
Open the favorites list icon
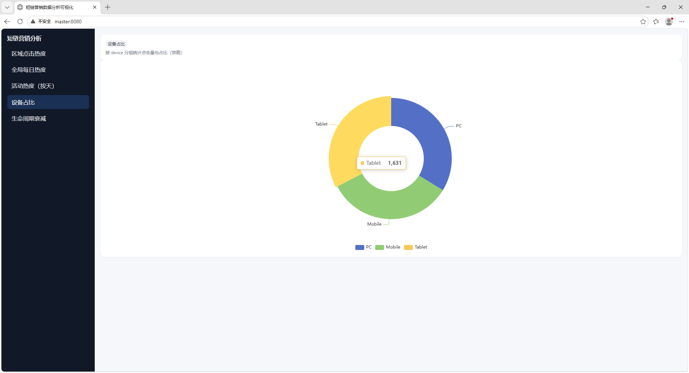click(x=656, y=22)
